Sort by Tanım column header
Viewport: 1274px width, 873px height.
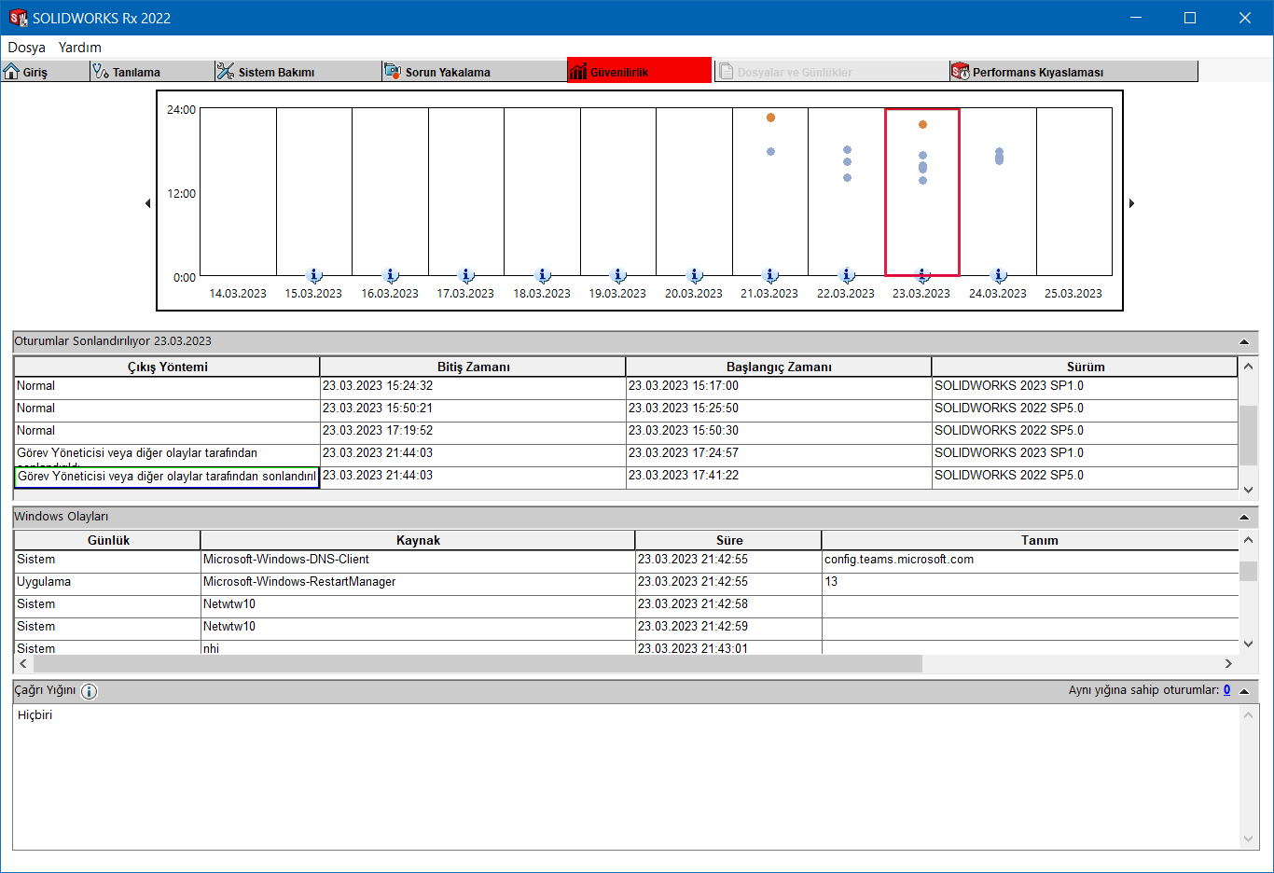(1030, 540)
